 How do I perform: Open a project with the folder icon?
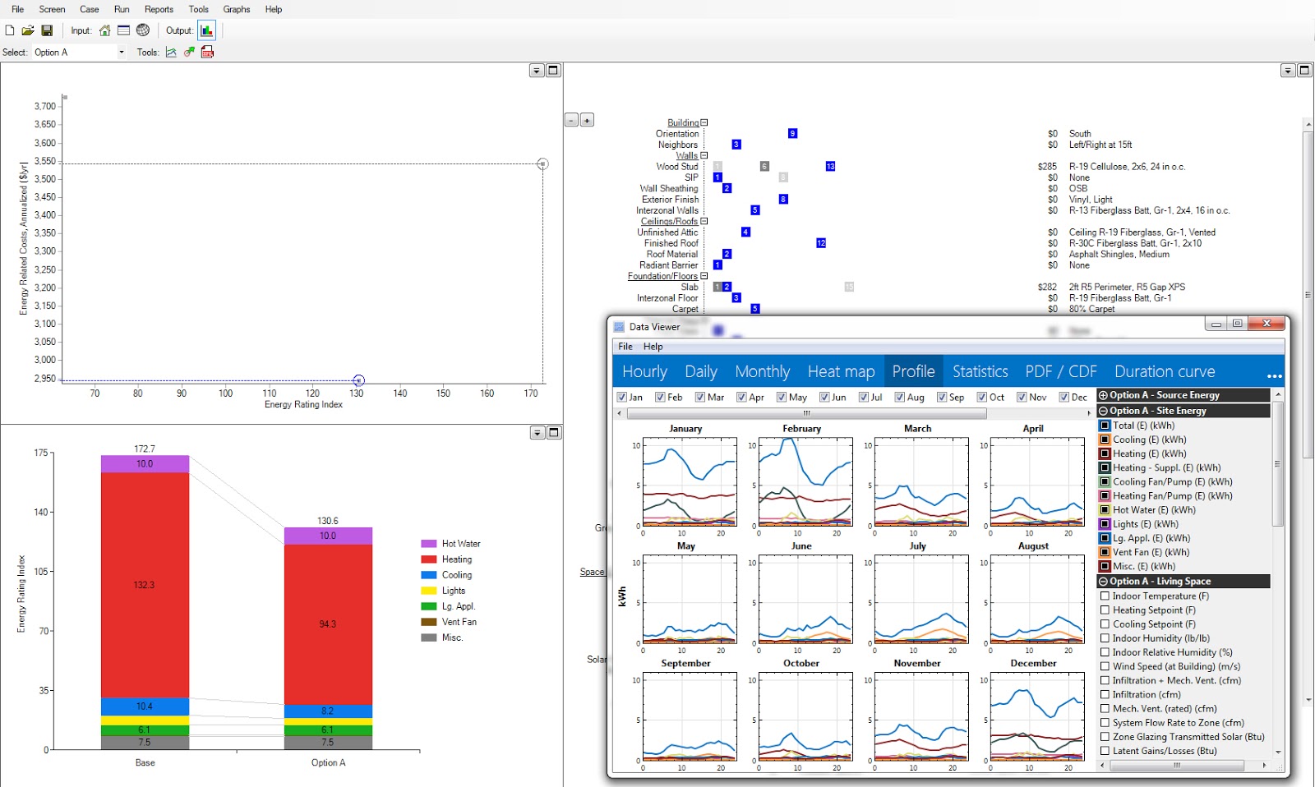point(28,30)
